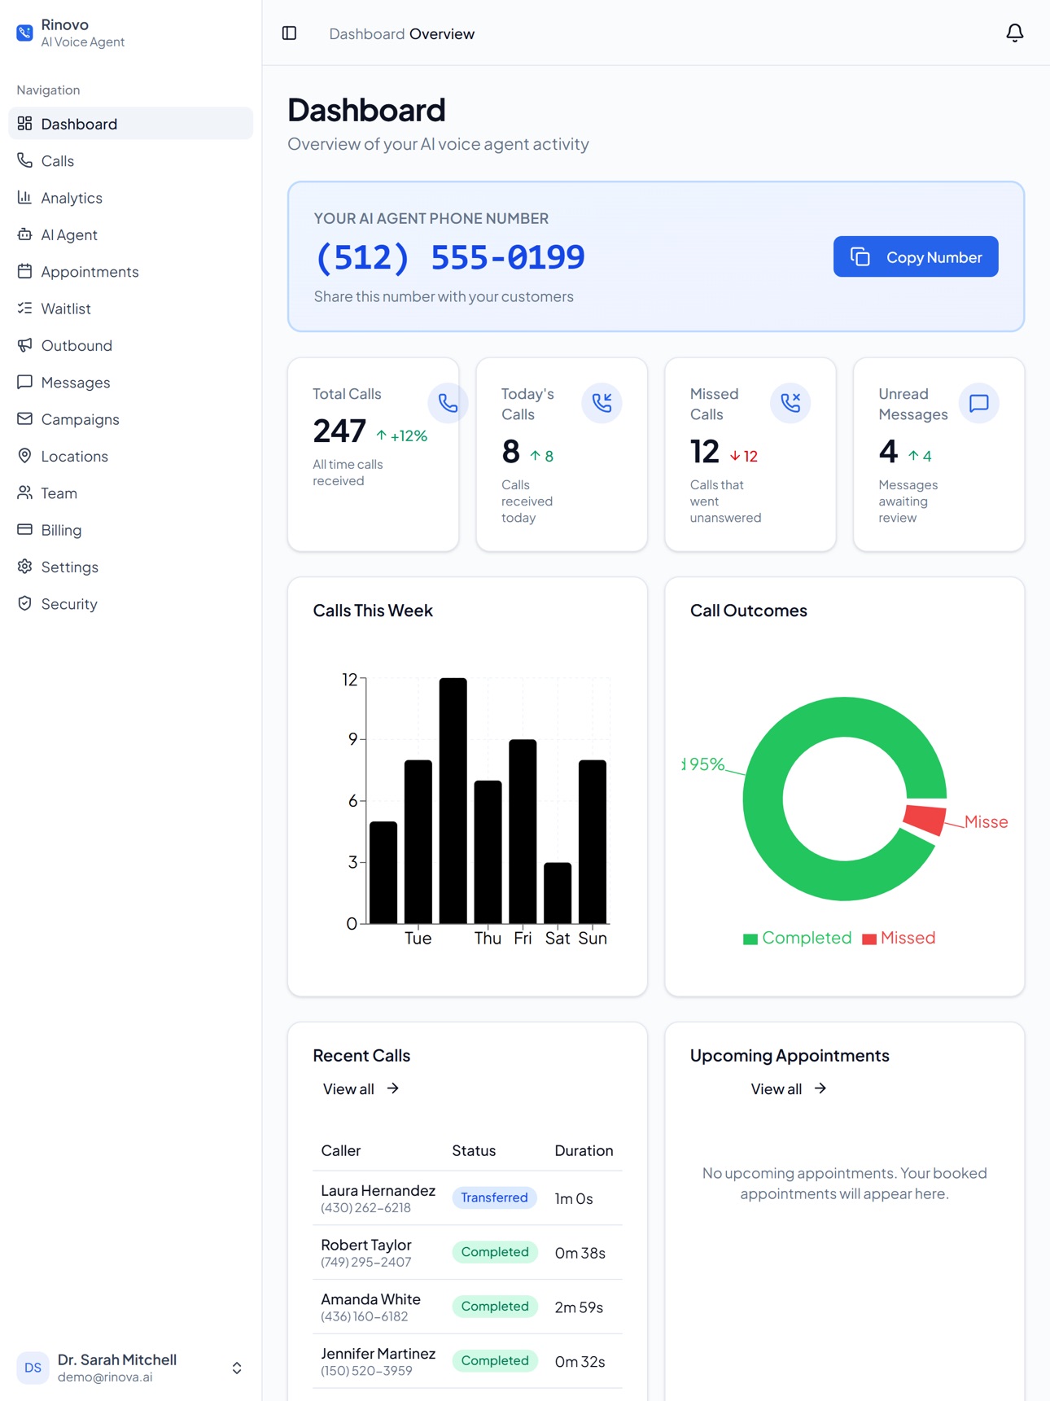The width and height of the screenshot is (1050, 1401).
Task: Click the Settings gear icon
Action: [25, 567]
